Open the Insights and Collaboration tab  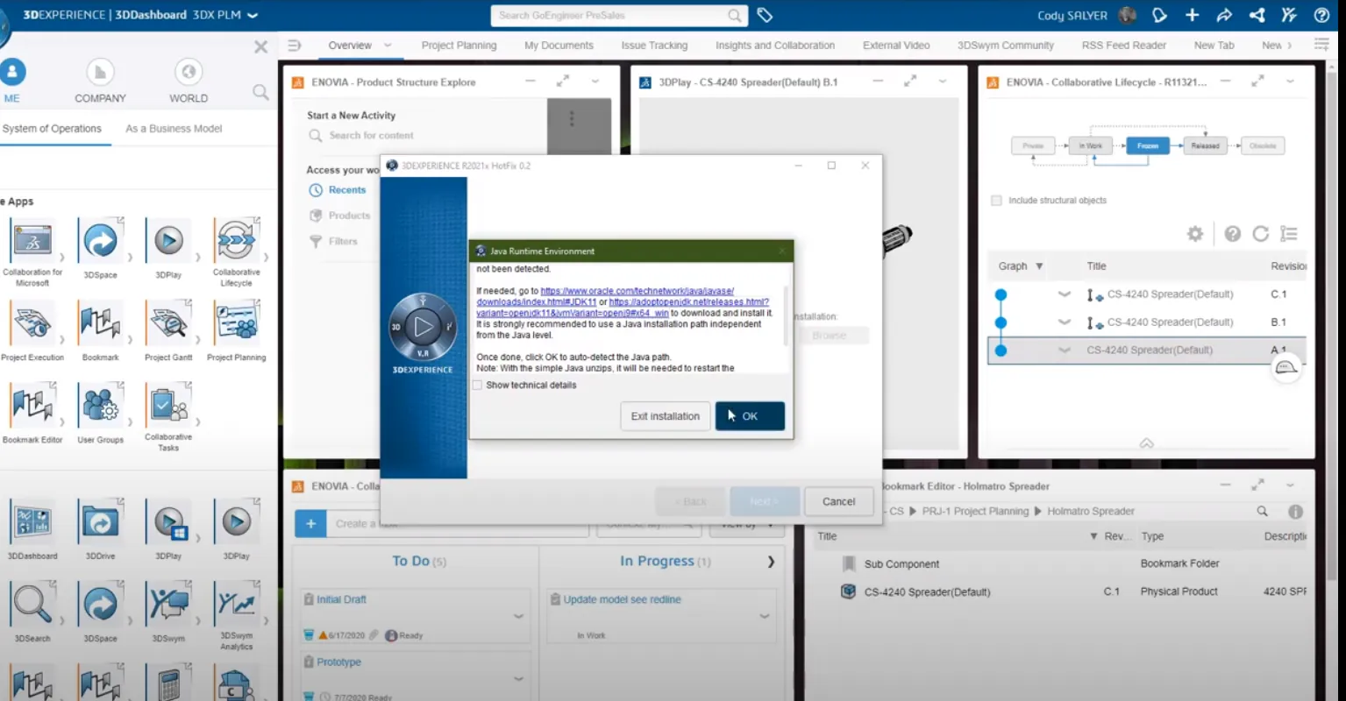[774, 46]
